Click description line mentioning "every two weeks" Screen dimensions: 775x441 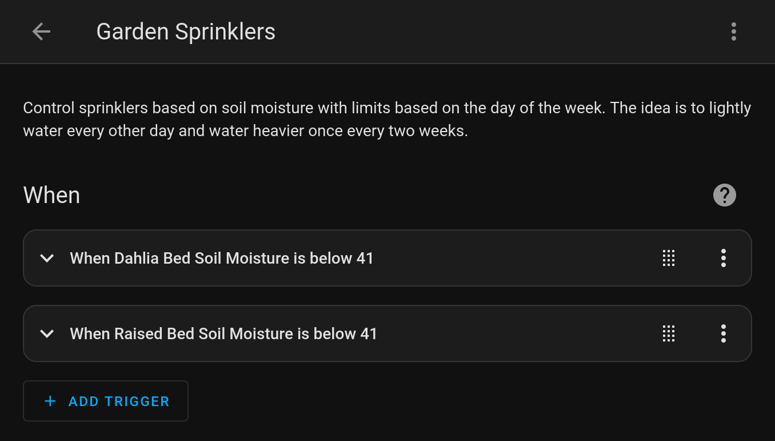245,131
